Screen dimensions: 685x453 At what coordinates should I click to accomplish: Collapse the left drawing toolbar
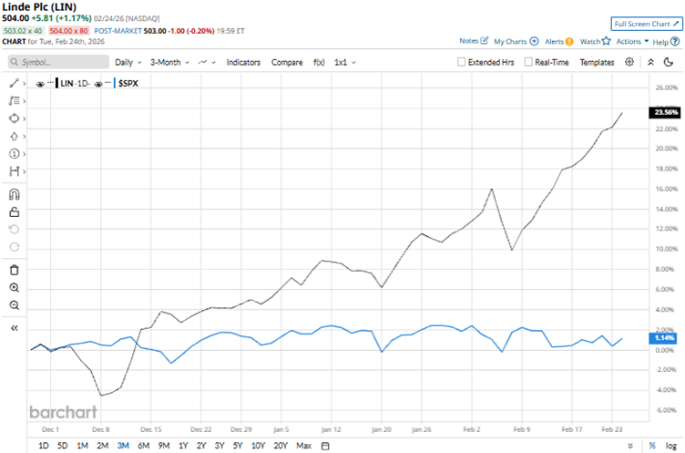[x=14, y=328]
